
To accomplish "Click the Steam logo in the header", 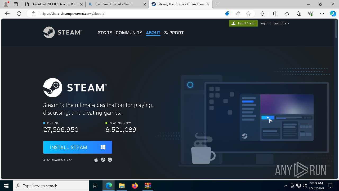I will 63,32.
